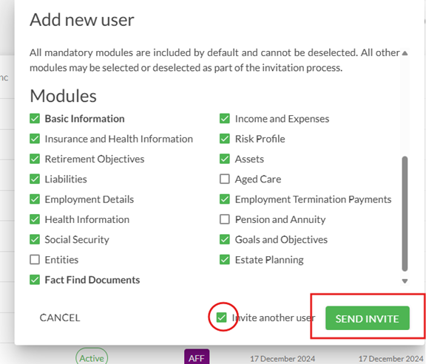Screen dimensions: 426x364
Task: Toggle Invite another user checkbox
Action: point(222,317)
